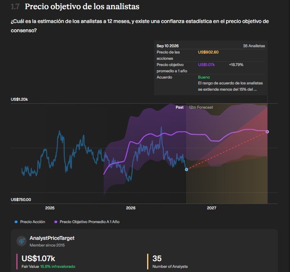Click the 15.8% infravalorado text
The height and width of the screenshot is (272, 290).
[58, 267]
